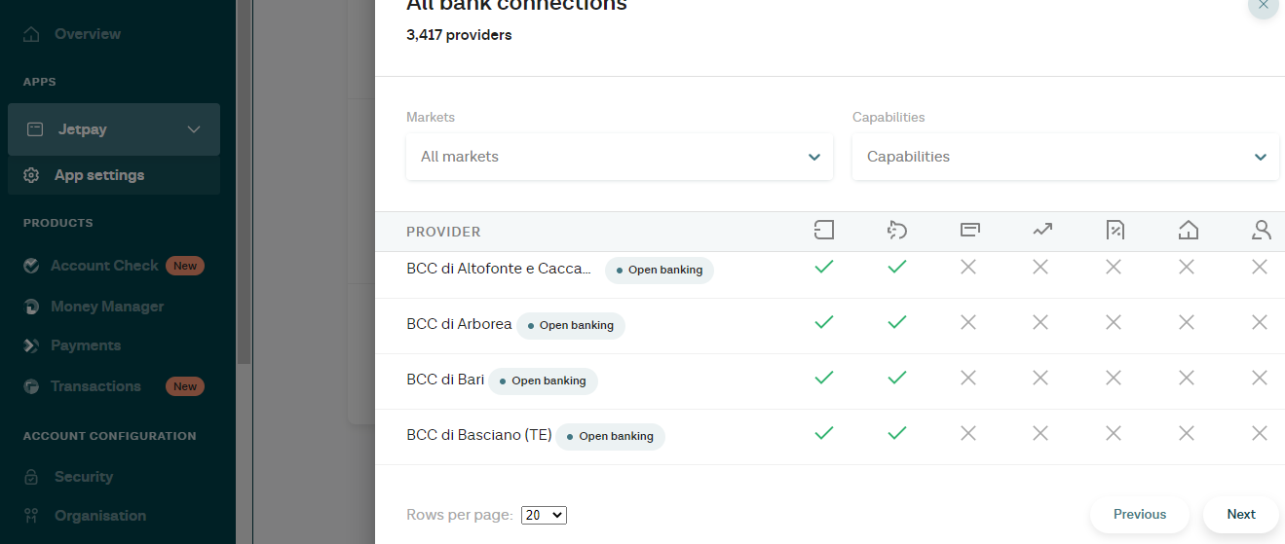Click the home icon beside Overview
This screenshot has width=1285, height=544.
(x=32, y=34)
